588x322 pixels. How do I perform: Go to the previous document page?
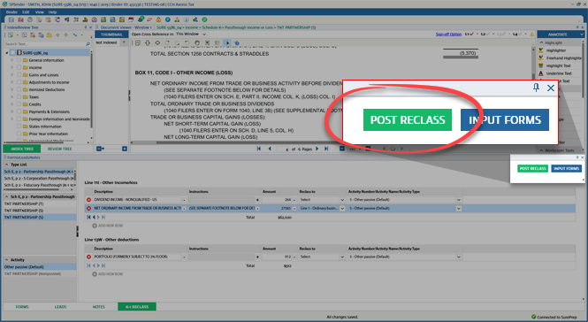pyautogui.click(x=270, y=149)
